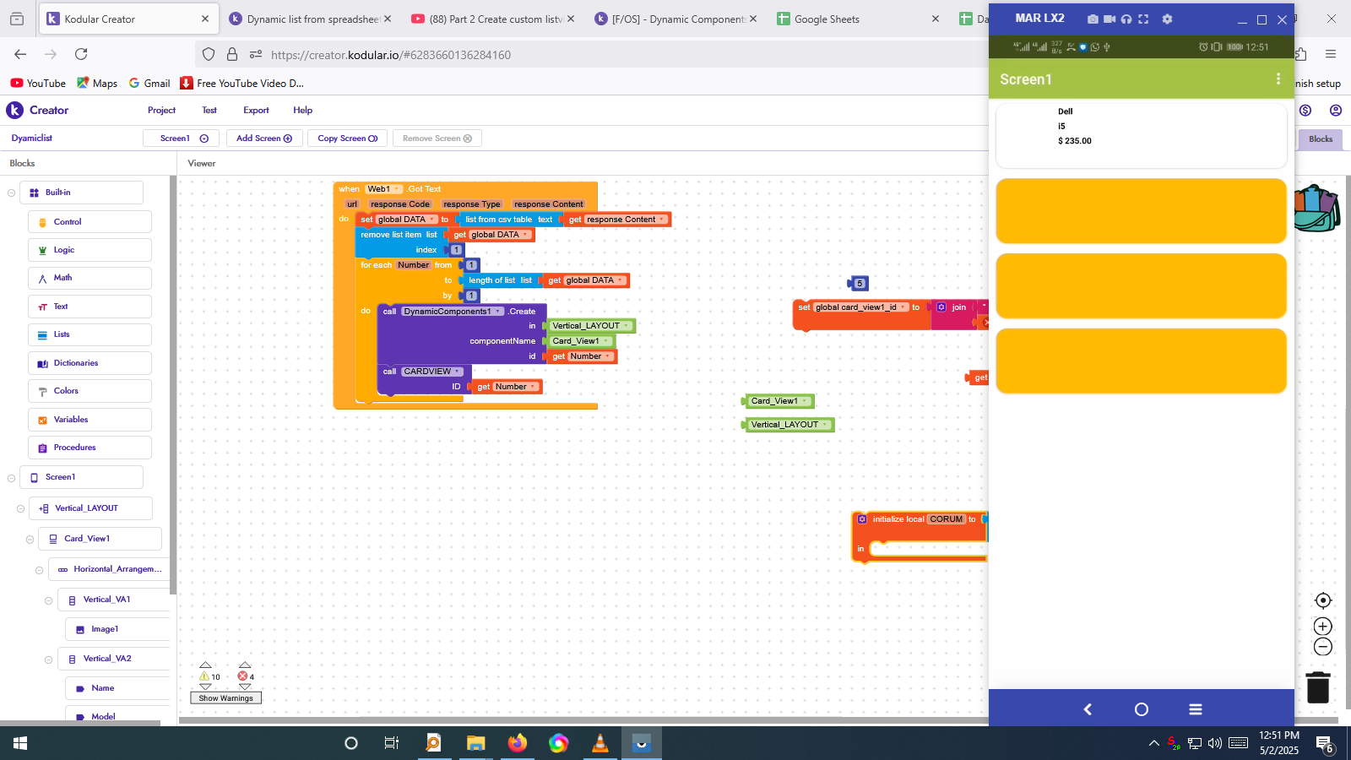Open Screen1 overflow menu in emulator

point(1278,79)
